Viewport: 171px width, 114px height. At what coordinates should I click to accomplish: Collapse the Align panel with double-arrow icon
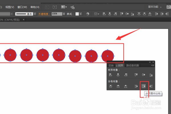[x=150, y=62]
